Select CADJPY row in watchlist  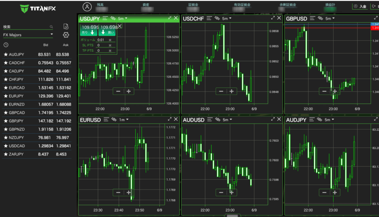(x=37, y=71)
